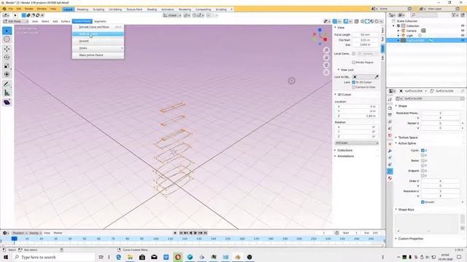Uncheck Lock To 3D Cursor
Screen dimensions: 467x262
click(x=353, y=82)
